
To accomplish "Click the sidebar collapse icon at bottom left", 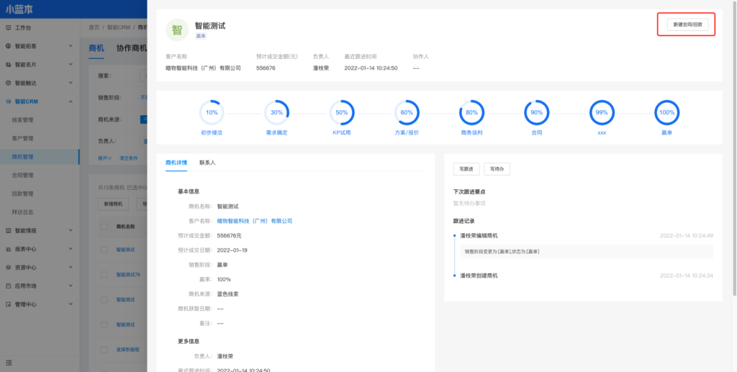I will (9, 362).
